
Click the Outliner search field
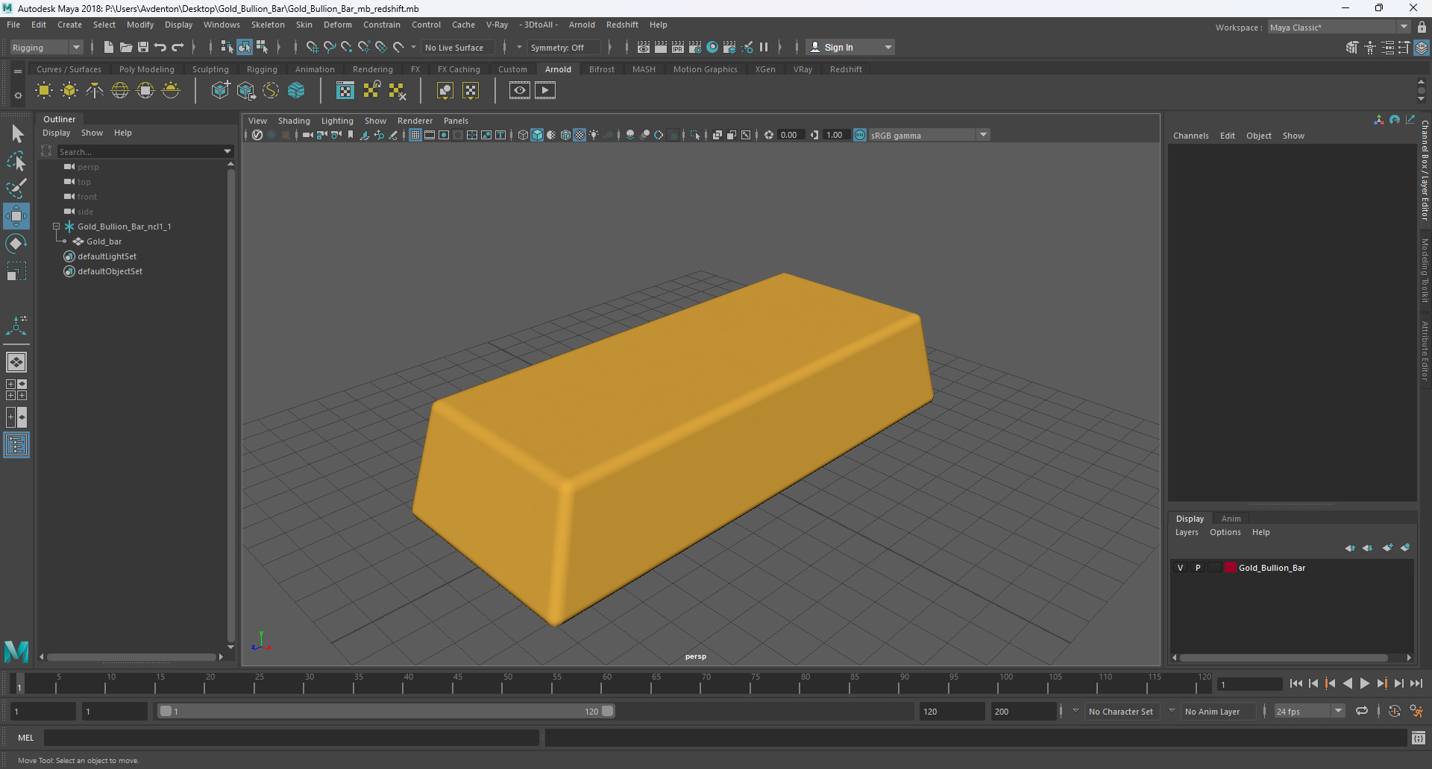(x=140, y=151)
